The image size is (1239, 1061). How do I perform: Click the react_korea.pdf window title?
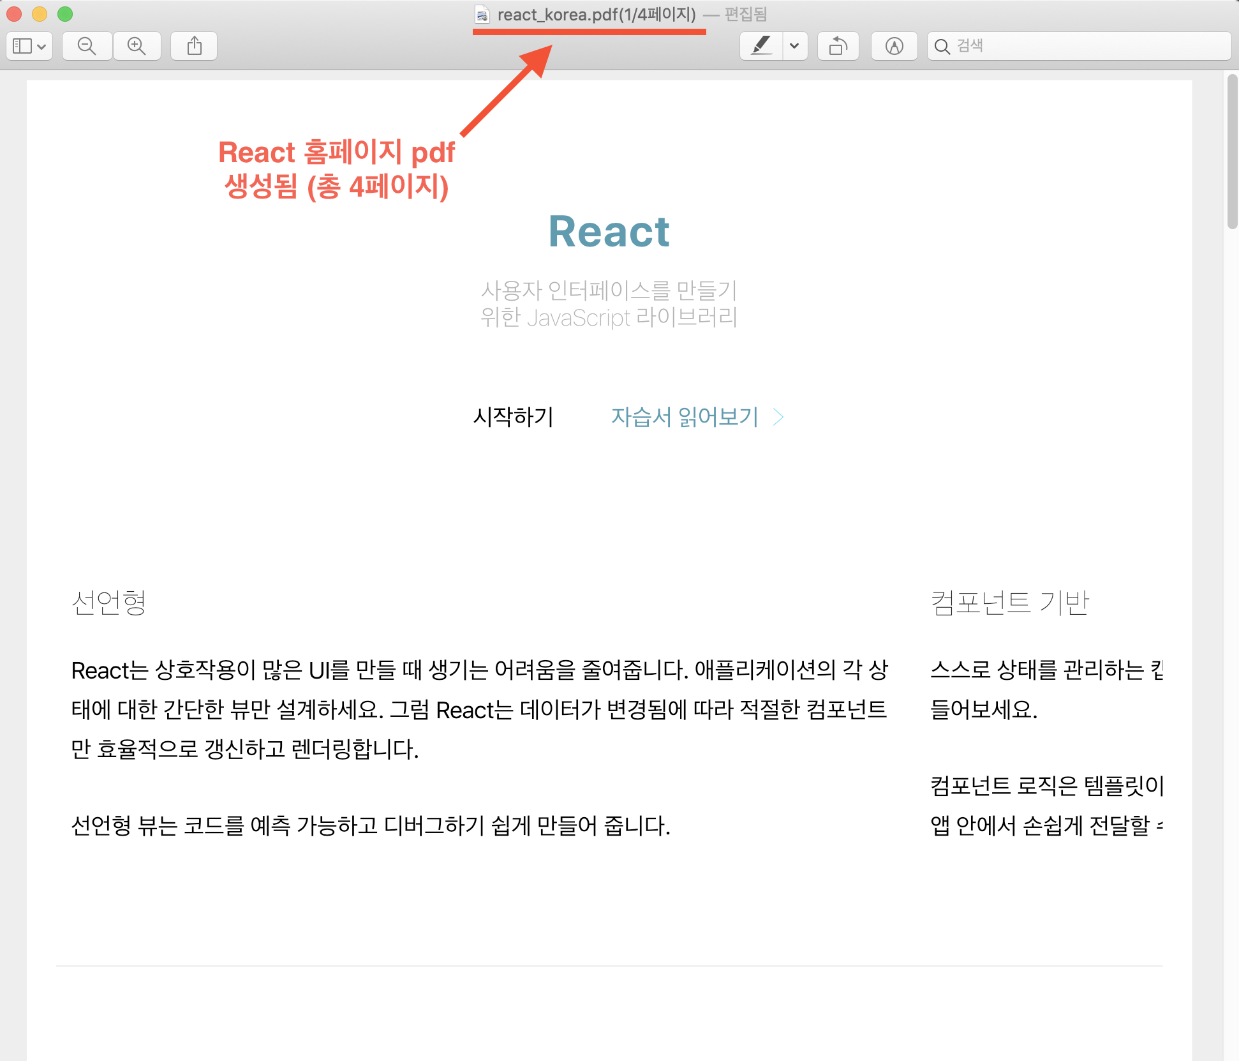coord(597,14)
